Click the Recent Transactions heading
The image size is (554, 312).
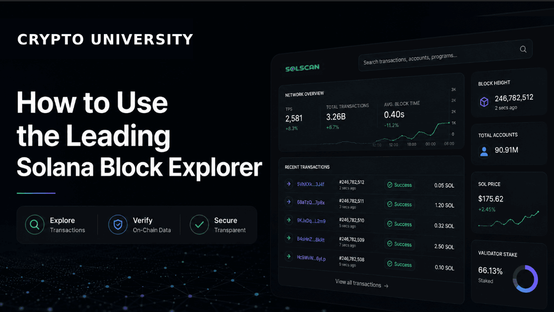point(307,167)
